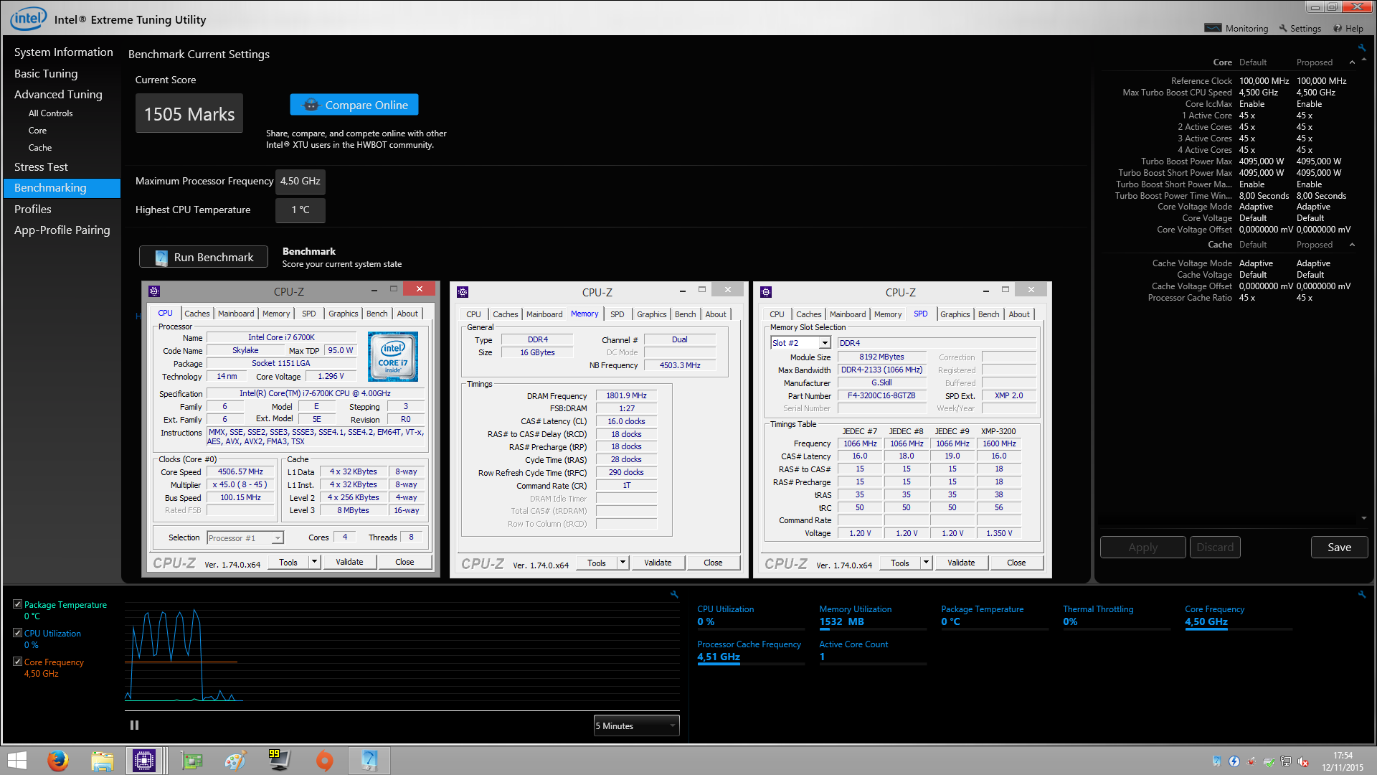Click Compare Online button
This screenshot has height=775, width=1377.
(x=354, y=105)
